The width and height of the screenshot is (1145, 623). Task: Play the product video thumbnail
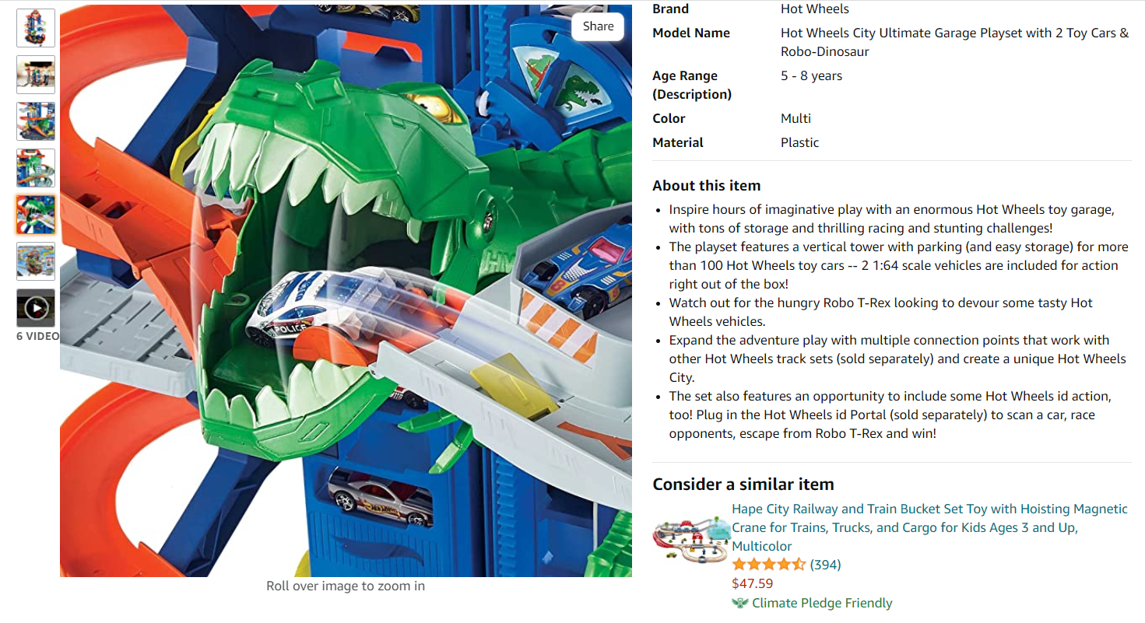(x=36, y=308)
